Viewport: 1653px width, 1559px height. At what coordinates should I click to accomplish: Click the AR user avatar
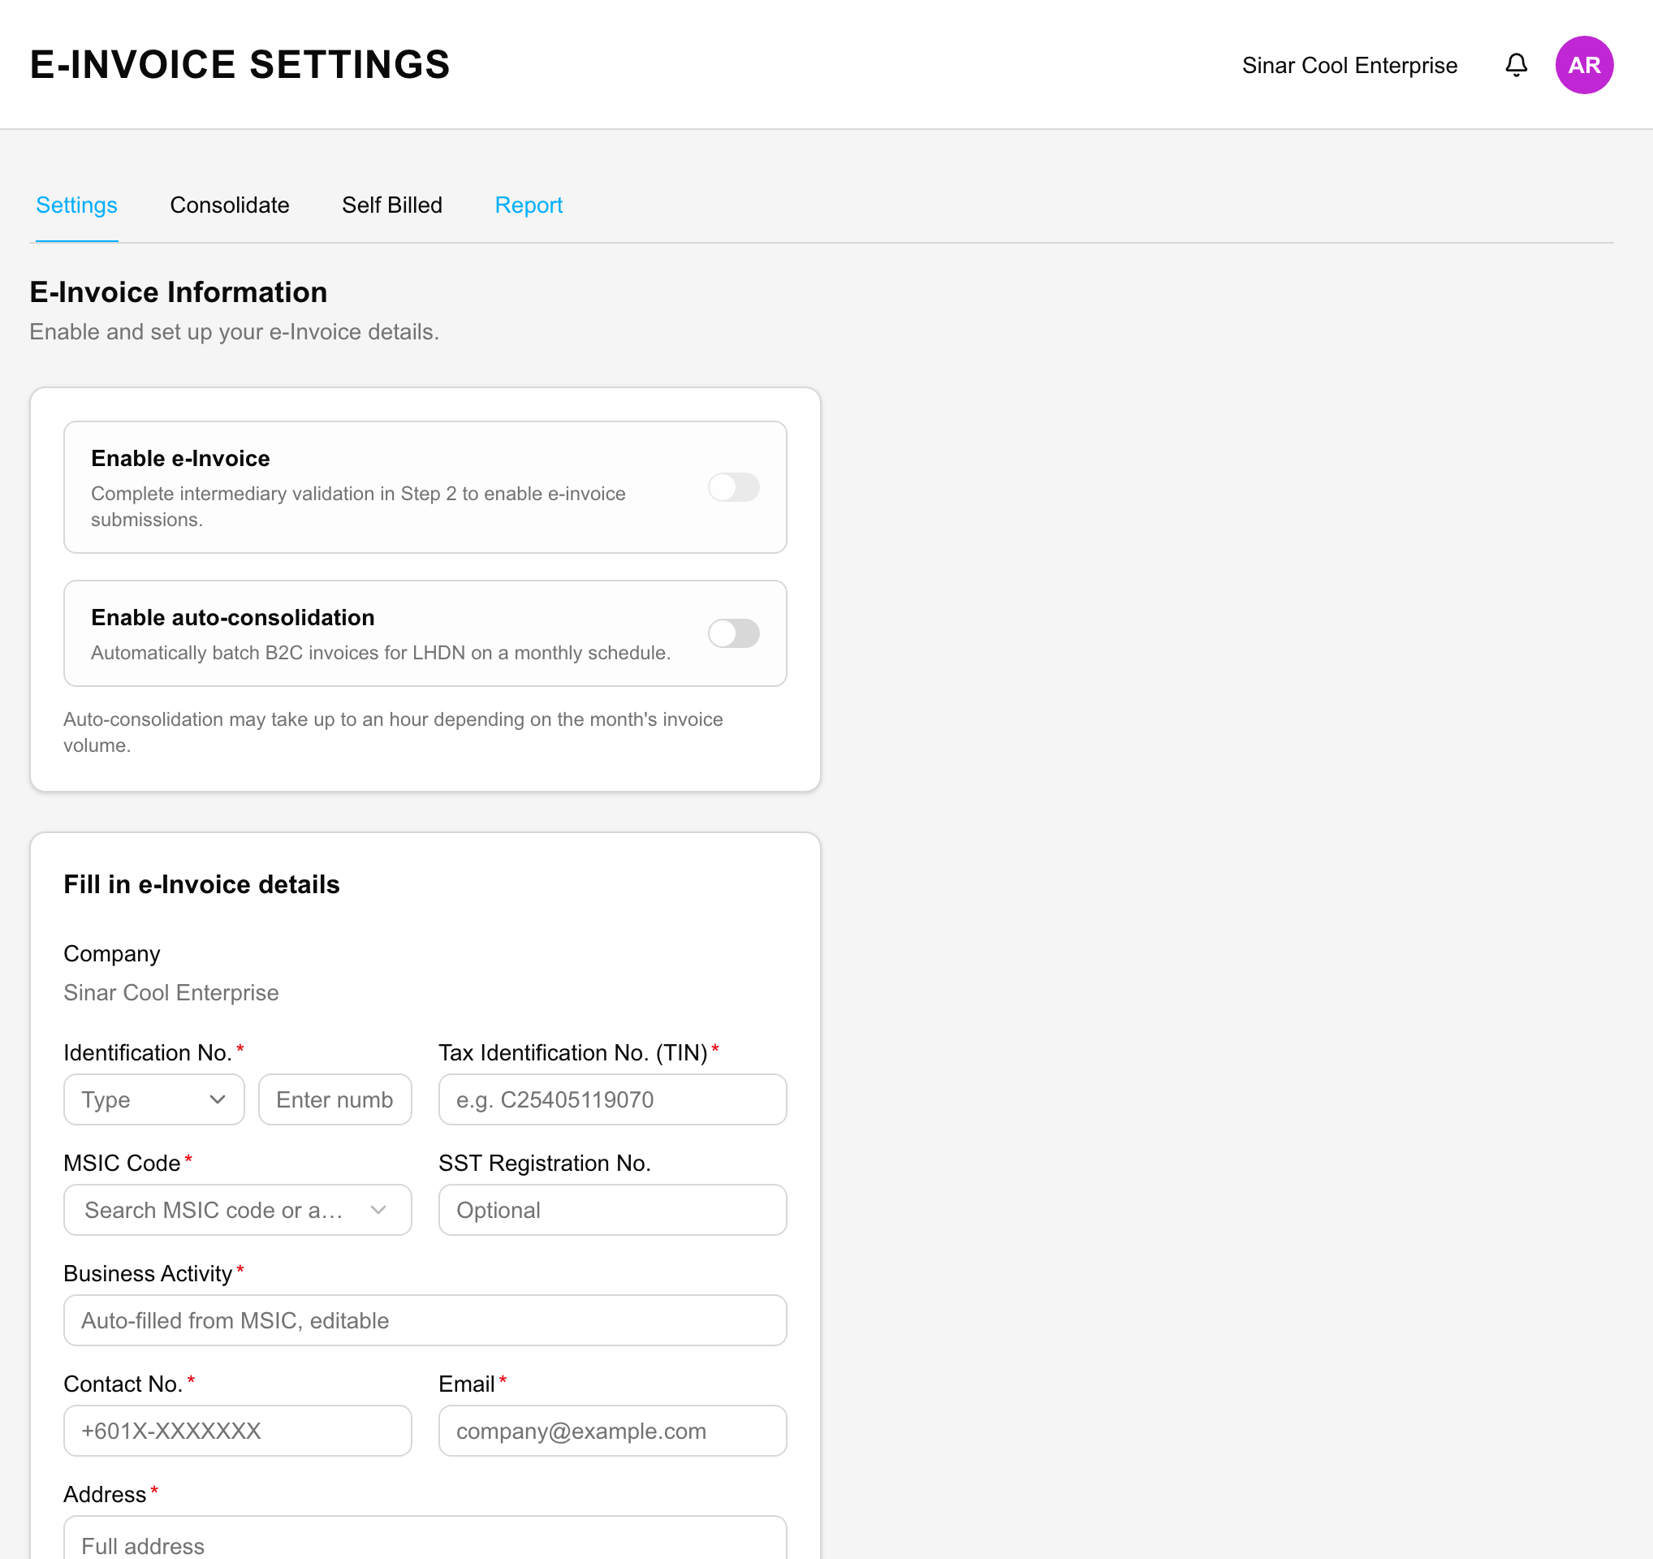1584,65
